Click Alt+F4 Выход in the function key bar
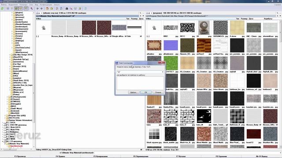Image resolution: width=282 pixels, height=158 pixels. tap(262, 156)
